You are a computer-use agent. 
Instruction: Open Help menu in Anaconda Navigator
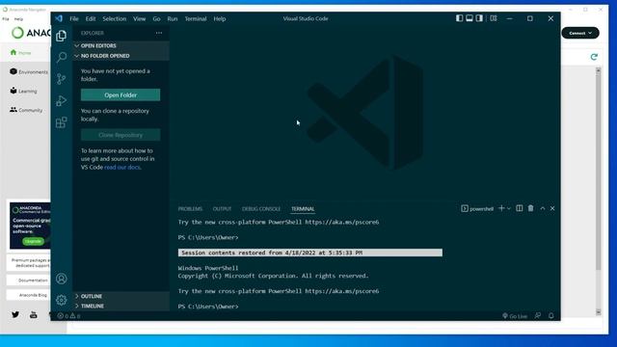pos(18,19)
